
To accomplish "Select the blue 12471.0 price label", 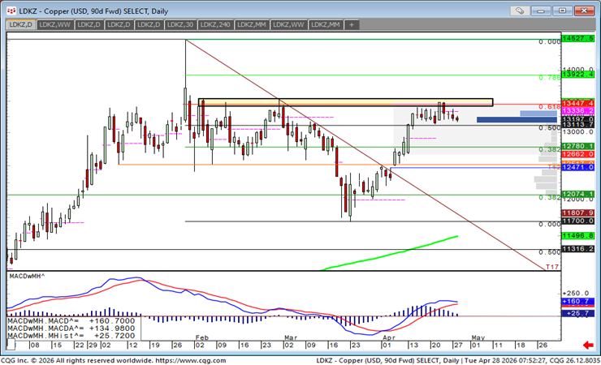I will coord(577,166).
